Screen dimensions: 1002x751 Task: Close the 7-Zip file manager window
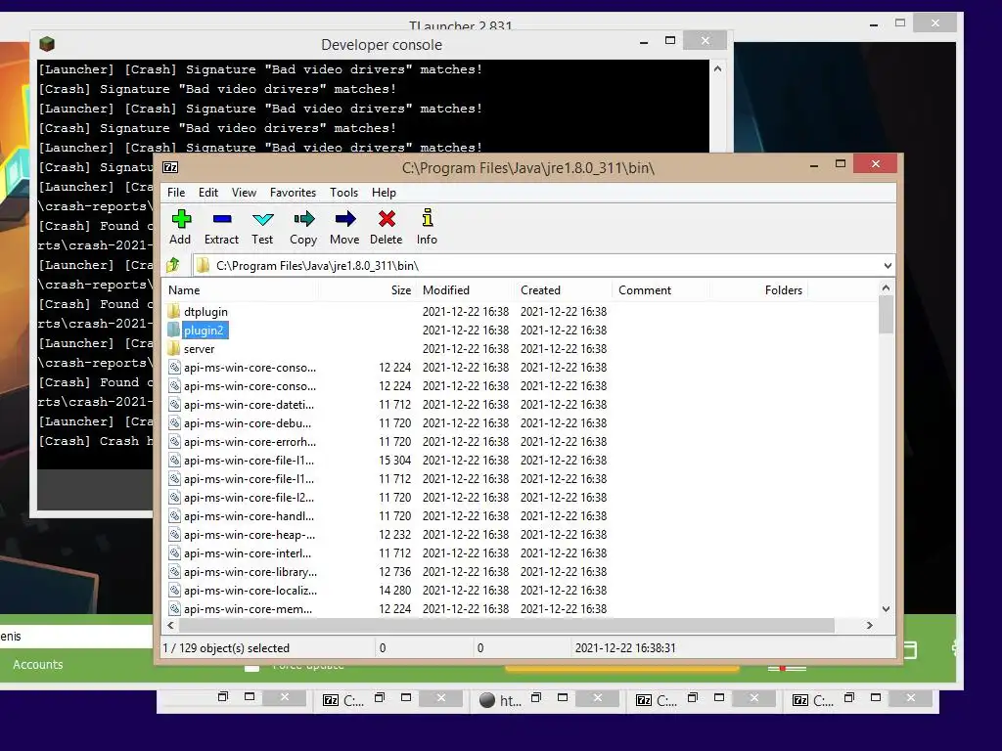(876, 164)
